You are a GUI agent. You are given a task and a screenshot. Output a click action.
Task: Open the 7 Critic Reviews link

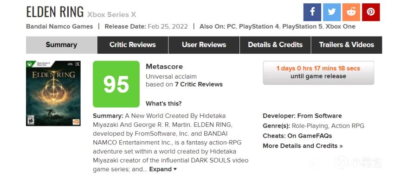pos(199,84)
